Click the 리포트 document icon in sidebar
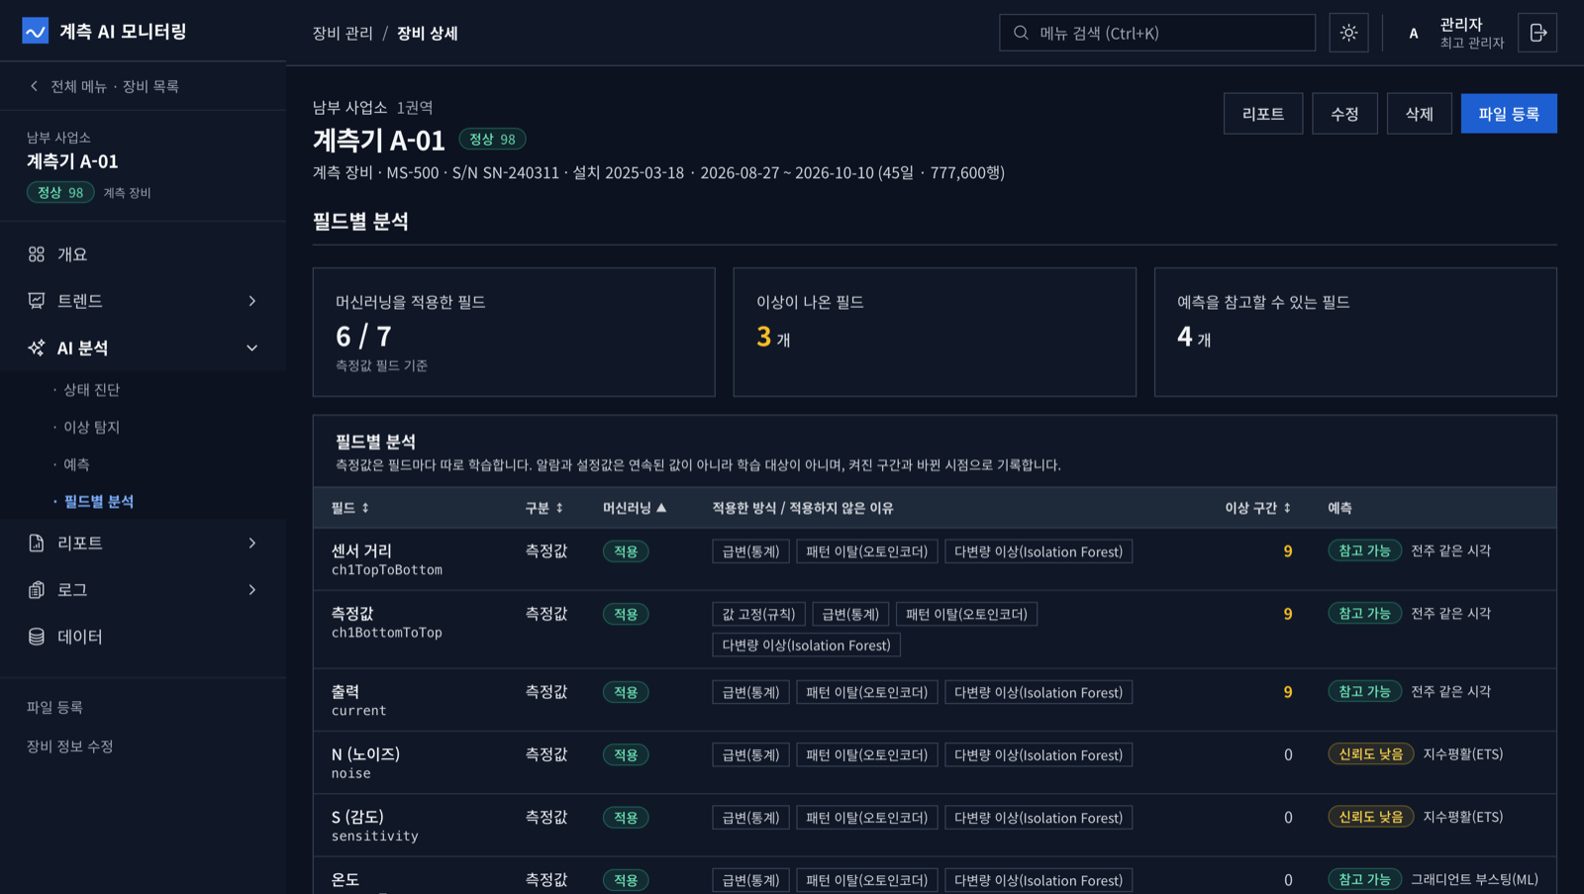 coord(37,543)
